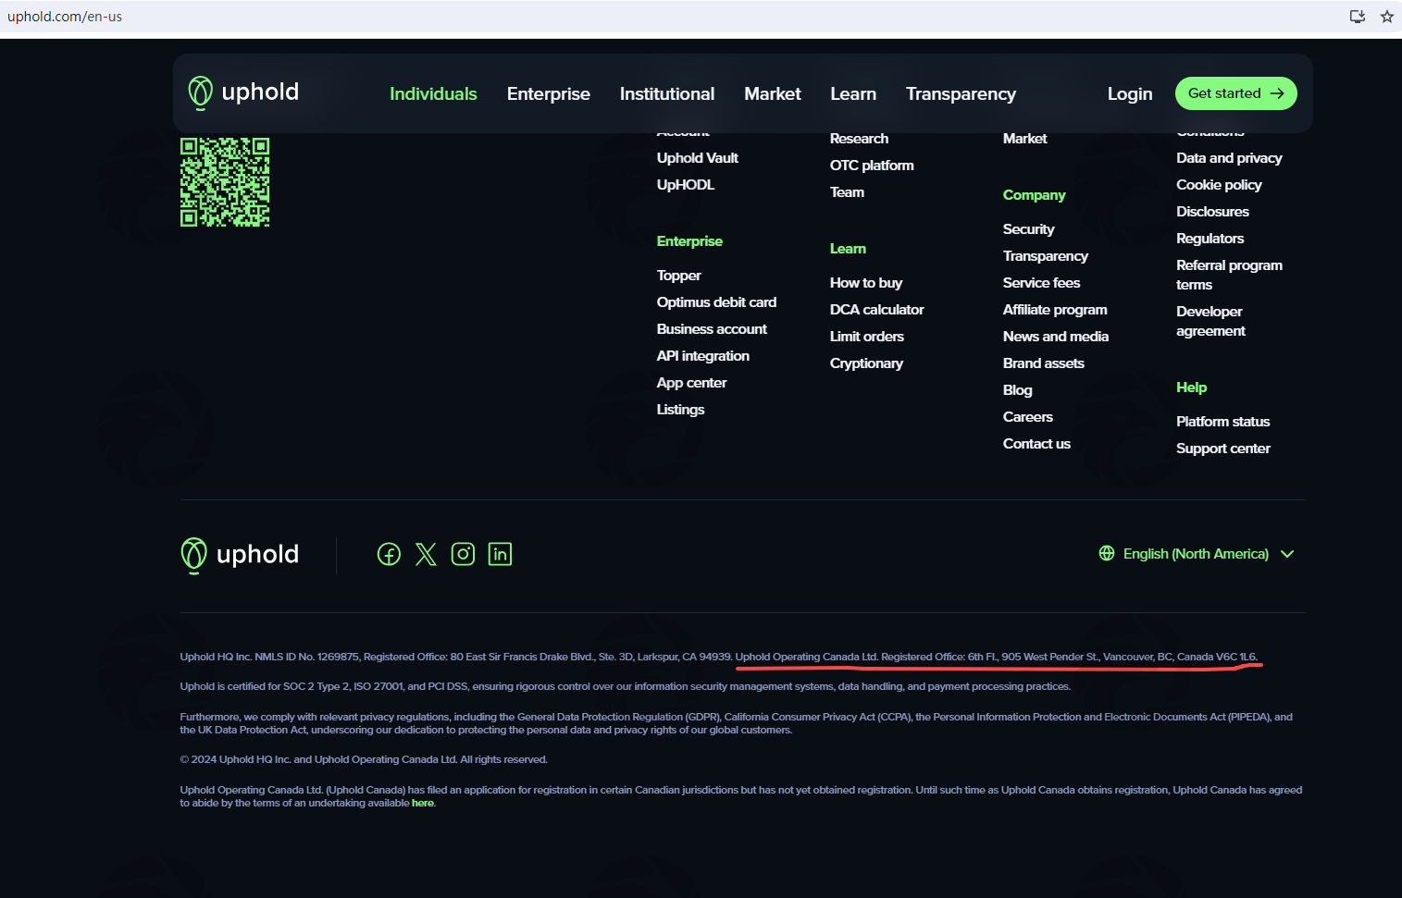This screenshot has height=898, width=1402.
Task: Open the LinkedIn social icon
Action: coord(500,554)
